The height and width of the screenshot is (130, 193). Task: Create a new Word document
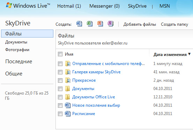(x=79, y=24)
